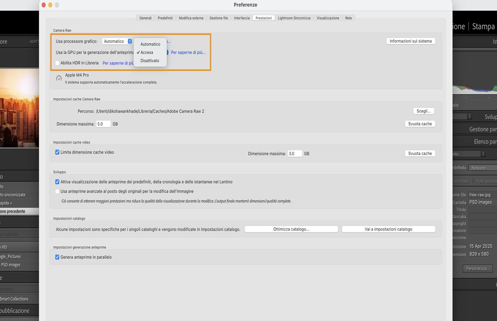The width and height of the screenshot is (497, 321).
Task: Click the processor chip icon beside Apple M4 Pro
Action: 58,77
